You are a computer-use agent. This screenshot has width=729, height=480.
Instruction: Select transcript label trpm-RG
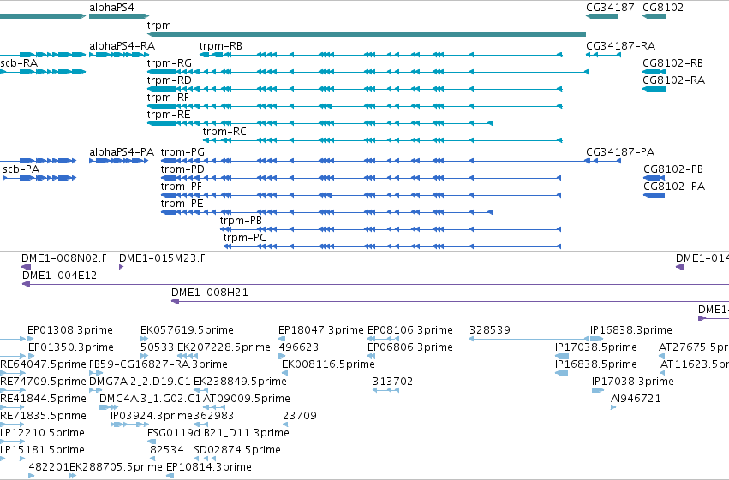pos(170,63)
